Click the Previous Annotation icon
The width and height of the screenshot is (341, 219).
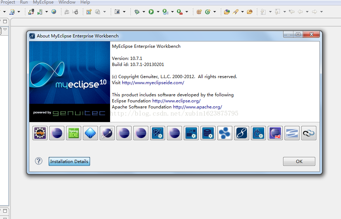tap(277, 12)
